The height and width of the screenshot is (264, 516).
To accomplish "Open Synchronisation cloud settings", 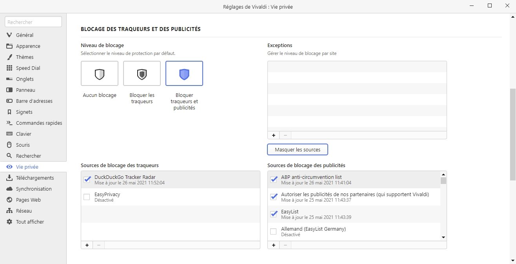I will [x=33, y=189].
